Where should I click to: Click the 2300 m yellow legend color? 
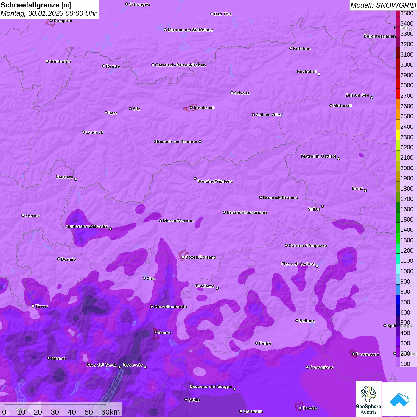click(398, 135)
